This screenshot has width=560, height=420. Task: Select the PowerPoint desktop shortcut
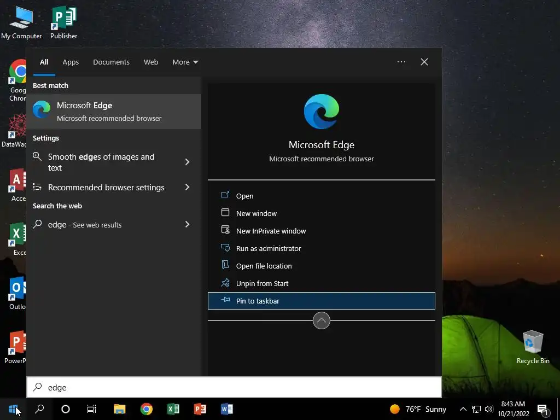pos(15,347)
